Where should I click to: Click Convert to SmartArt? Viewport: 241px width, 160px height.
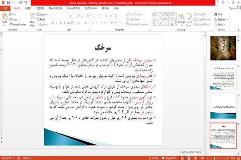click(x=138, y=24)
